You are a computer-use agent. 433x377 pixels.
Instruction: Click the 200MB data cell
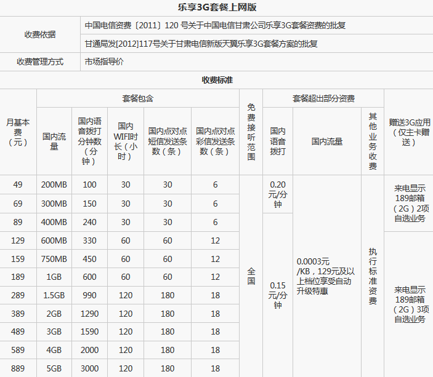54,185
